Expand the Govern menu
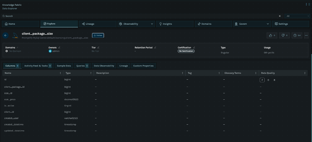Screen dimensions: 312x142 click(x=252, y=24)
